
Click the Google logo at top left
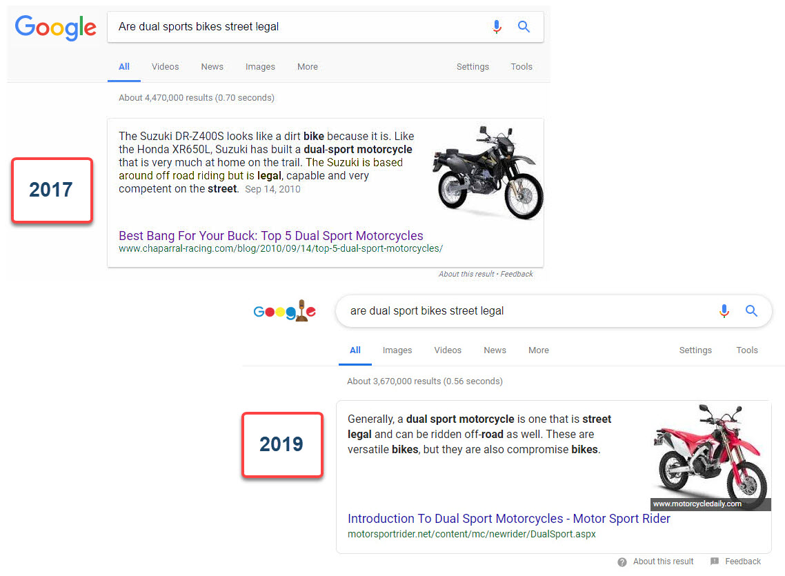click(56, 28)
